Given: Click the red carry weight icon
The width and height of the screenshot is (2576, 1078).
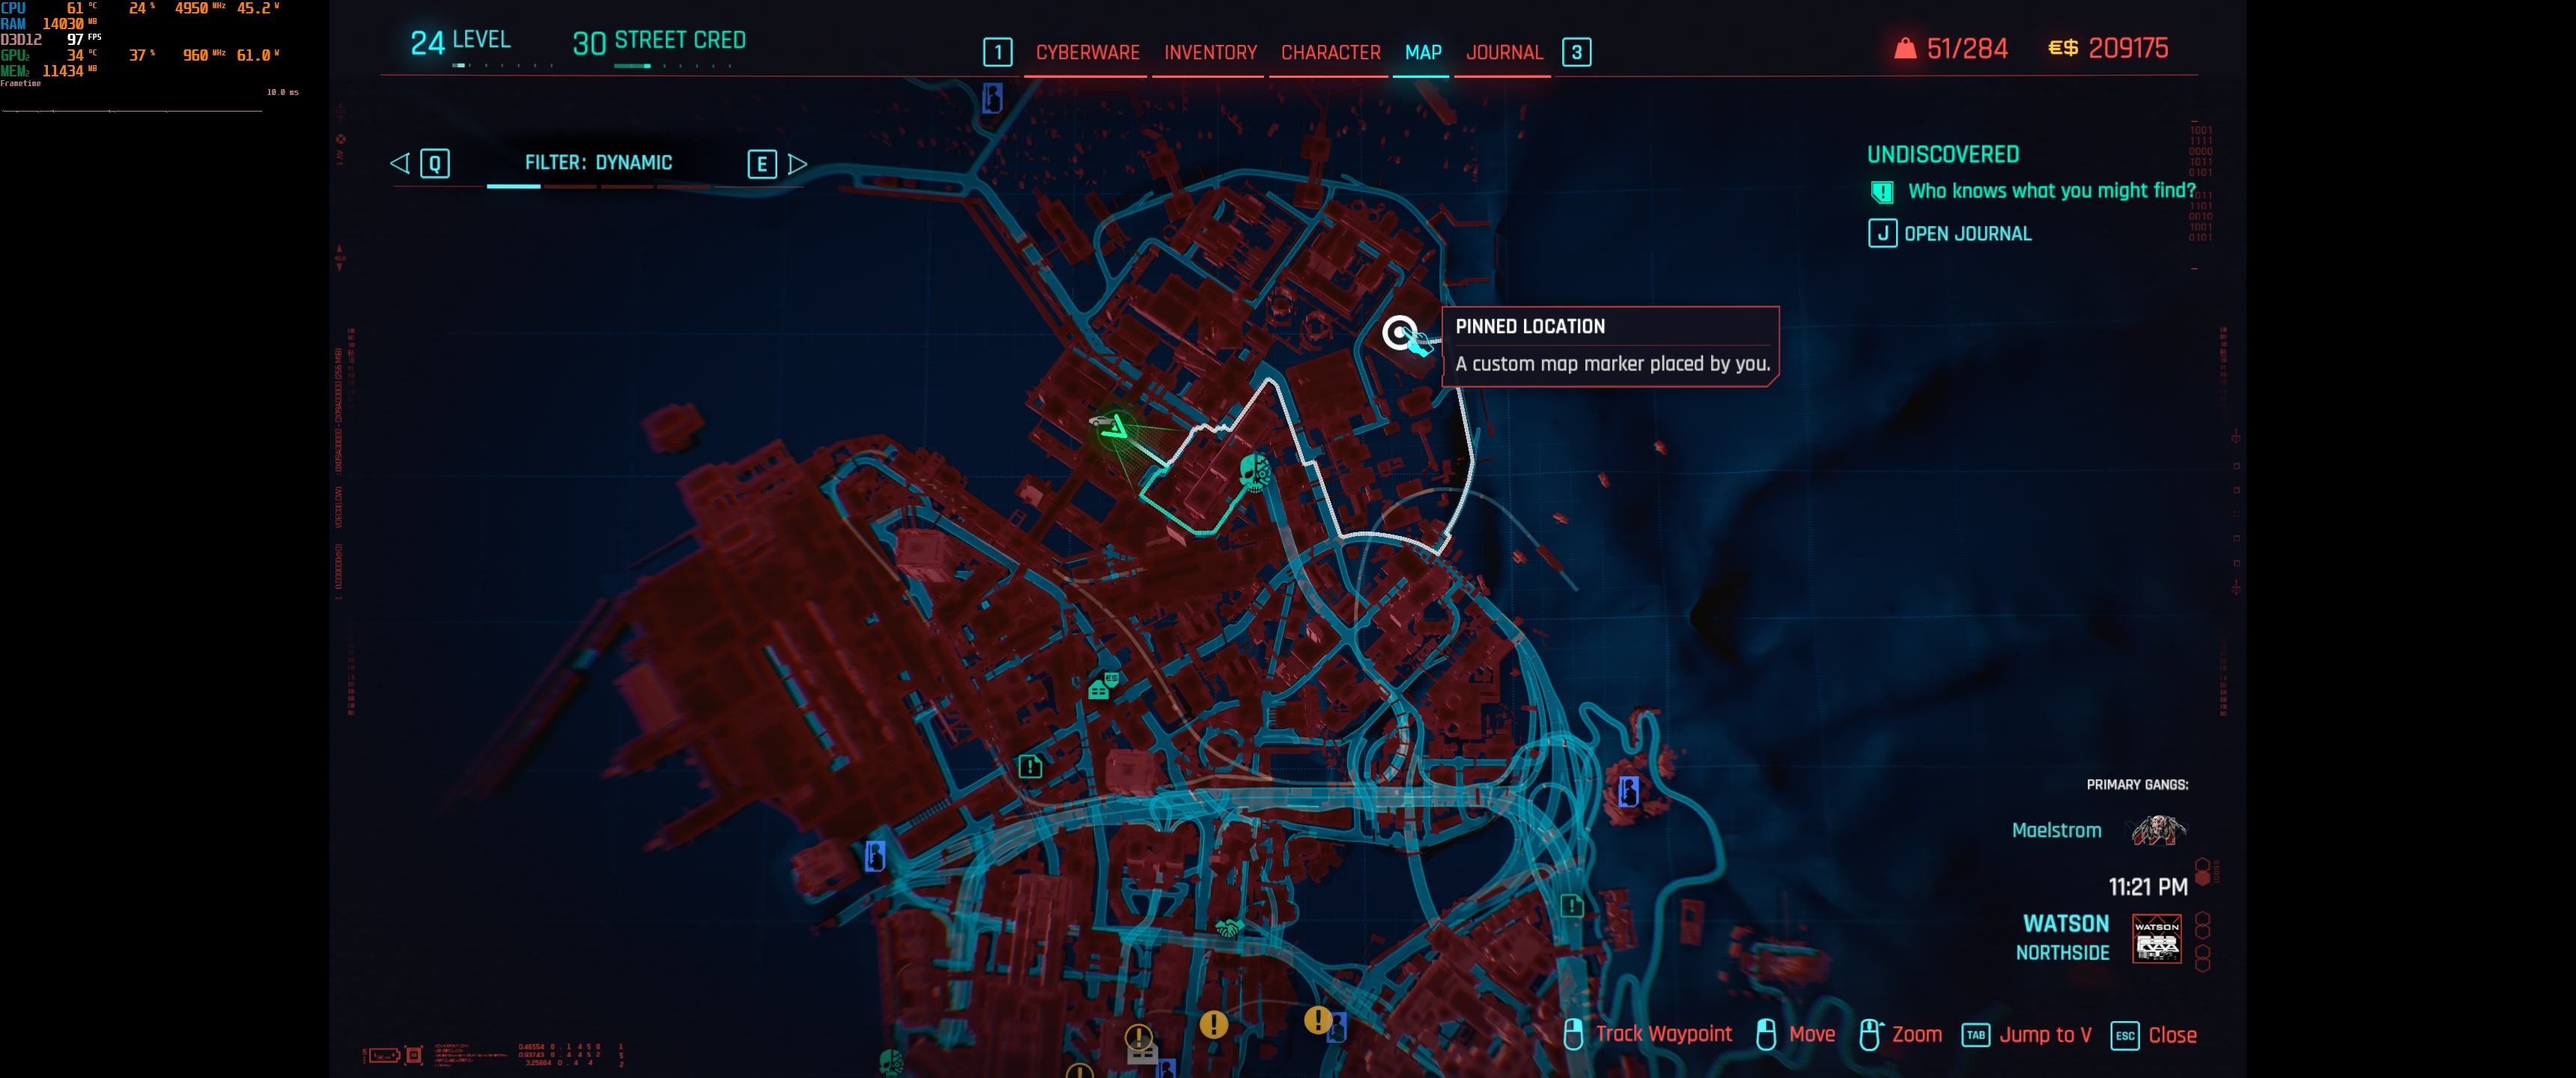Looking at the screenshot, I should [x=1905, y=48].
